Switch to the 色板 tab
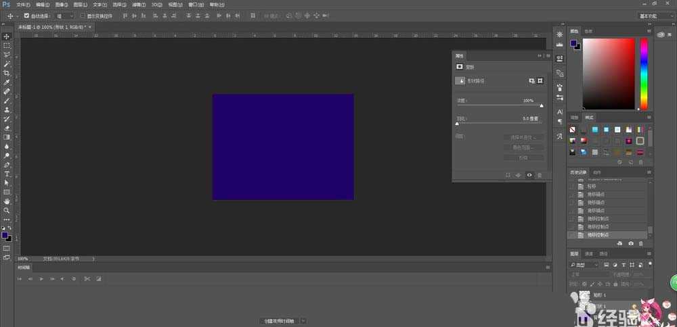Image resolution: width=677 pixels, height=327 pixels. point(588,31)
